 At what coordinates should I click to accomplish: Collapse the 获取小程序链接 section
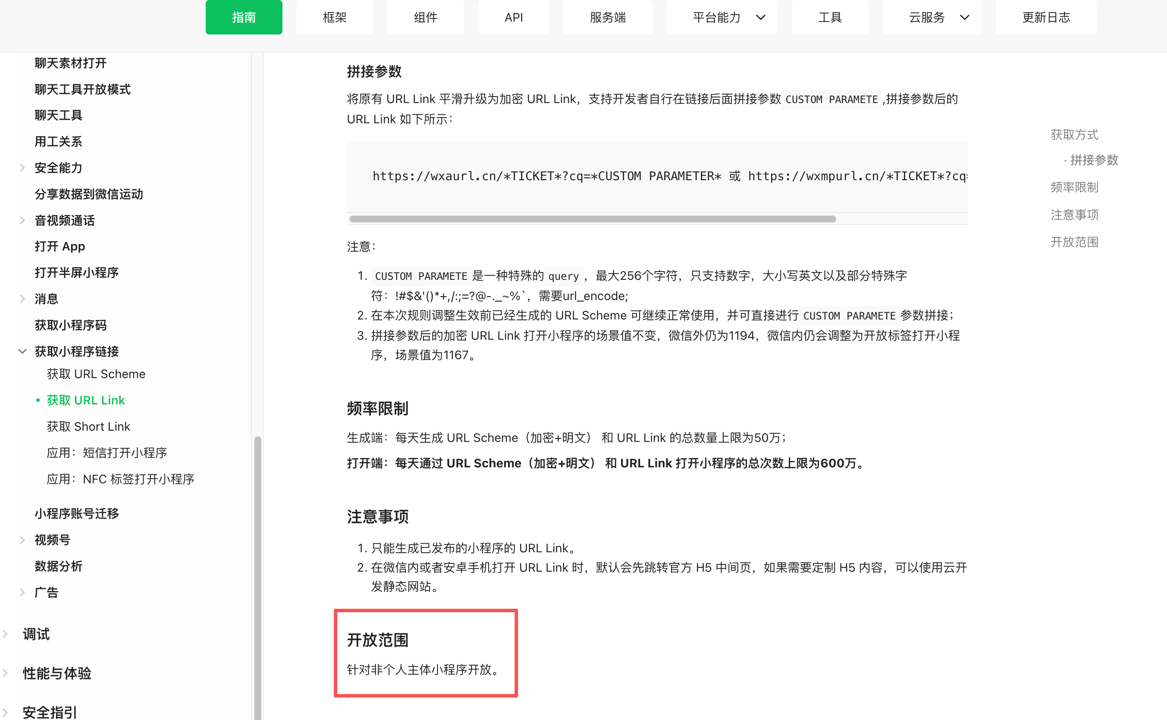coord(22,351)
